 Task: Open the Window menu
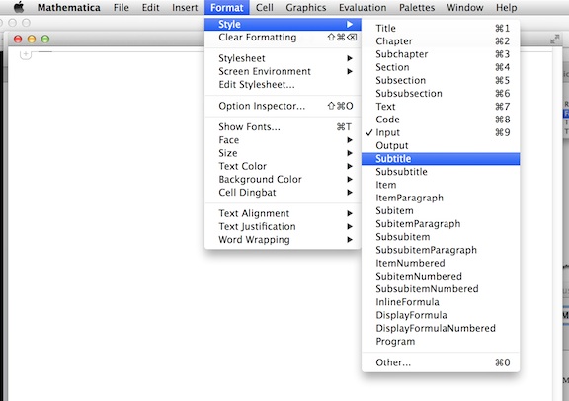click(465, 8)
